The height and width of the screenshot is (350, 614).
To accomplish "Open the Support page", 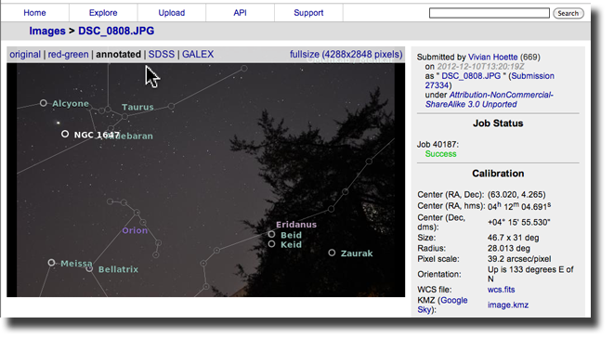I will [x=308, y=13].
